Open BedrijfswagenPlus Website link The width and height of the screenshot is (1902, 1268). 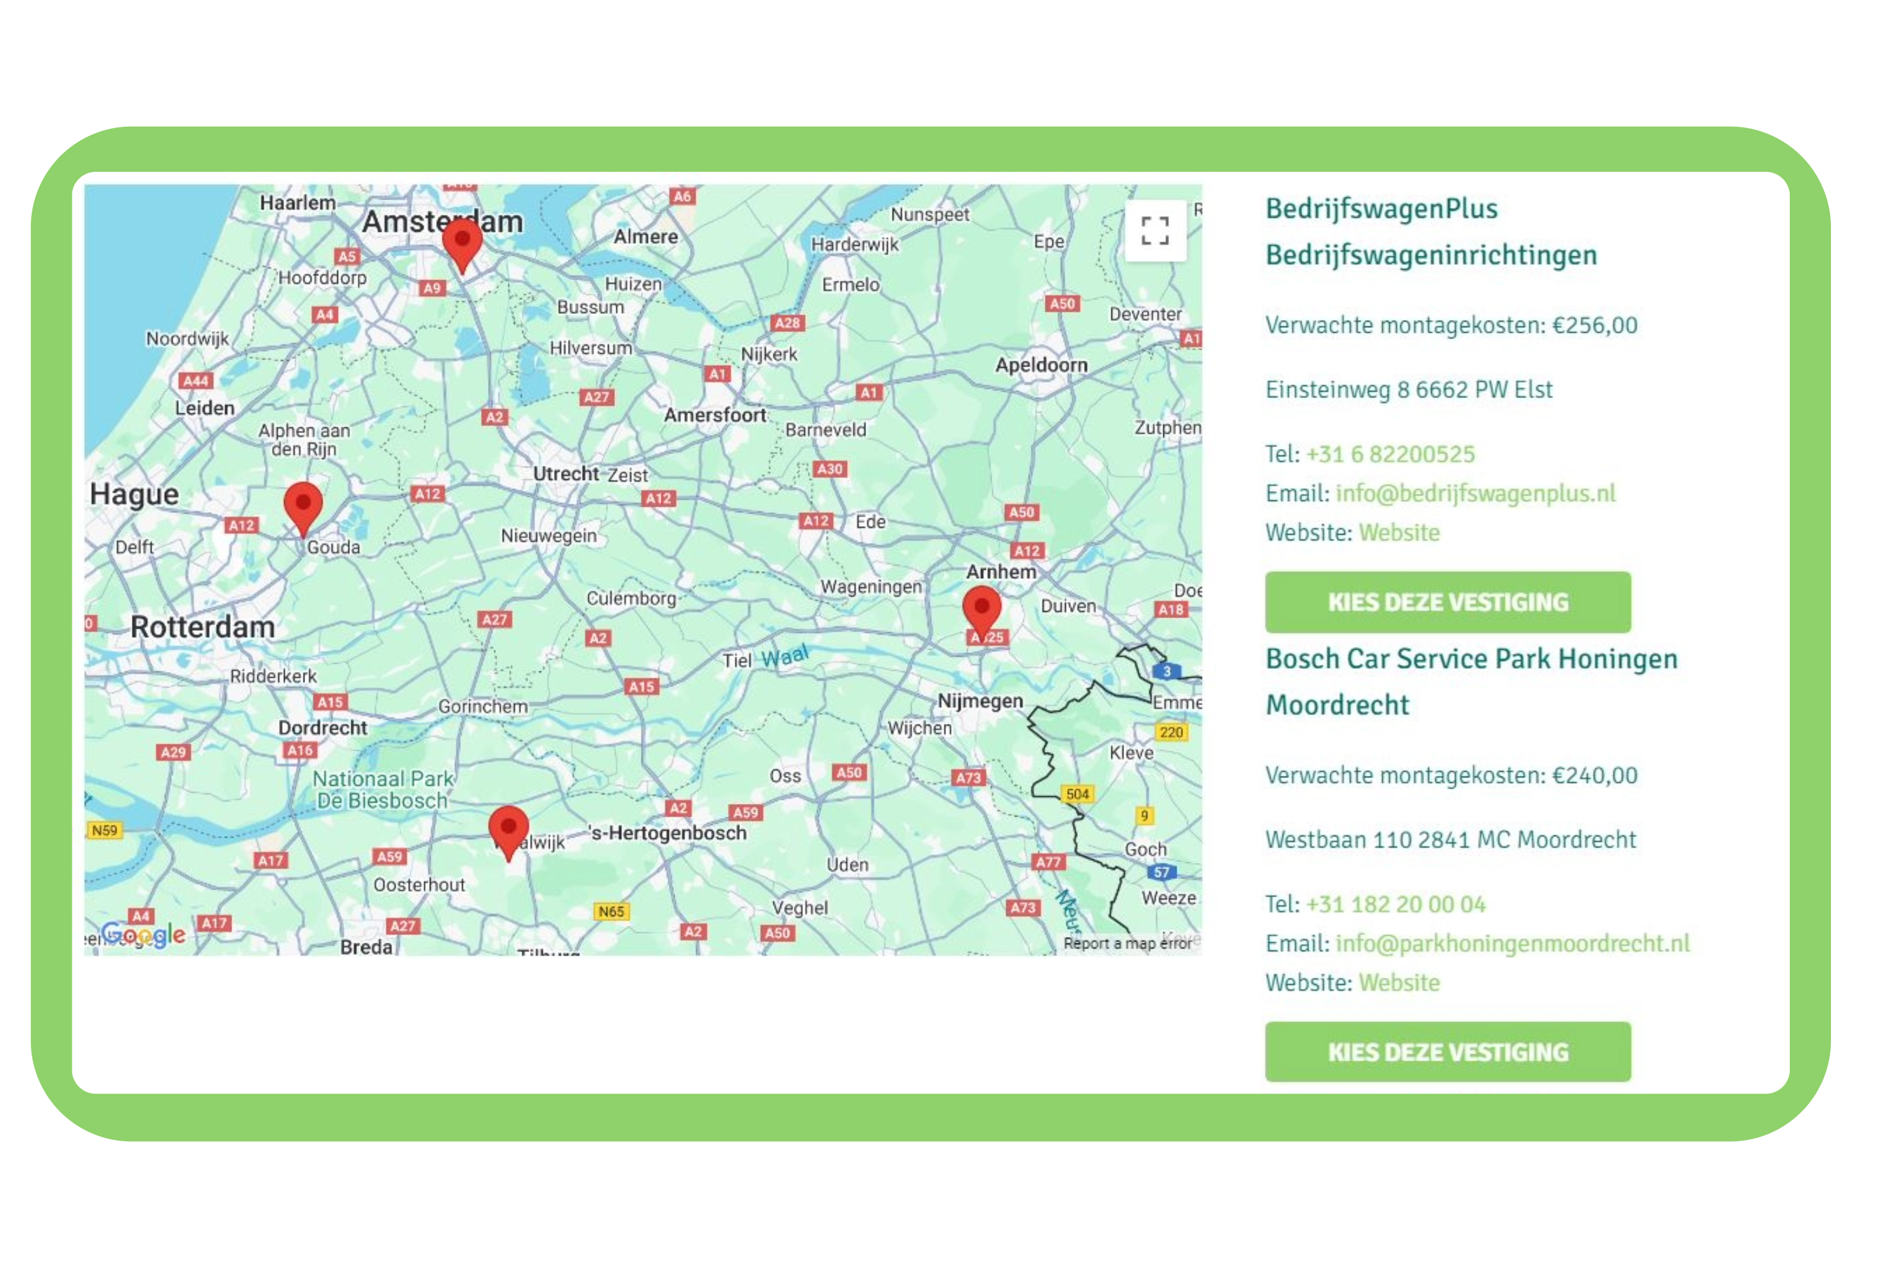point(1399,532)
